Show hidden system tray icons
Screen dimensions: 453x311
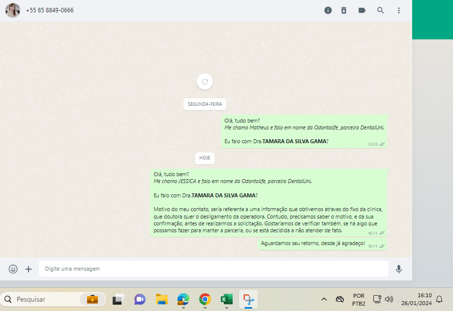click(324, 299)
